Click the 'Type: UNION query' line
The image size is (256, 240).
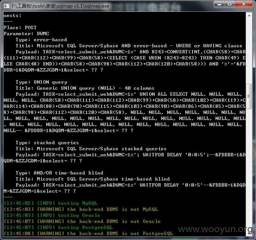click(41, 82)
